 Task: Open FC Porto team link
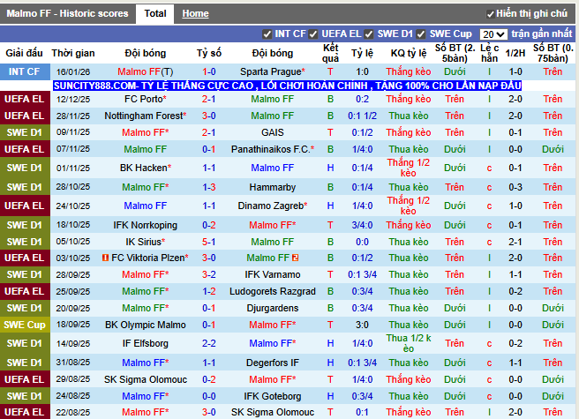click(x=145, y=99)
